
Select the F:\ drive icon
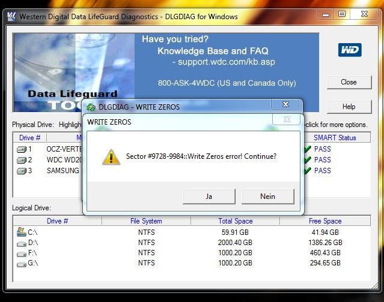pos(22,254)
